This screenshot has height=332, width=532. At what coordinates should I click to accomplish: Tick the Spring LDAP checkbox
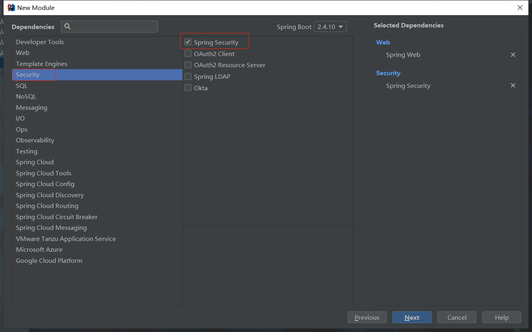pyautogui.click(x=188, y=76)
